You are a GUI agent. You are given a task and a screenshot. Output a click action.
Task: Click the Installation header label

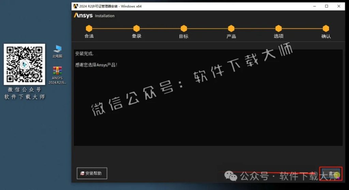pyautogui.click(x=105, y=16)
